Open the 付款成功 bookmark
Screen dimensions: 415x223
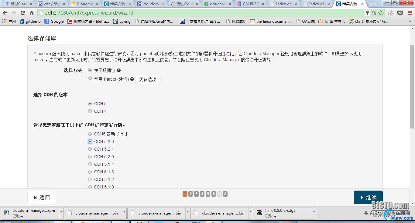[x=236, y=21]
